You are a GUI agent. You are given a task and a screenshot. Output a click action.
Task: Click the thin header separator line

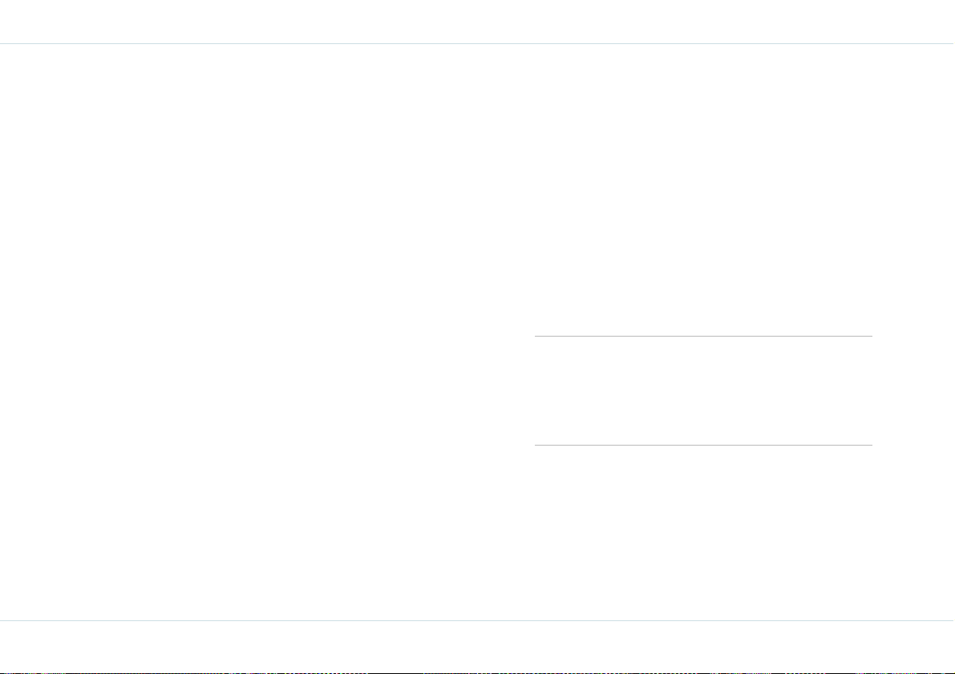(x=478, y=43)
